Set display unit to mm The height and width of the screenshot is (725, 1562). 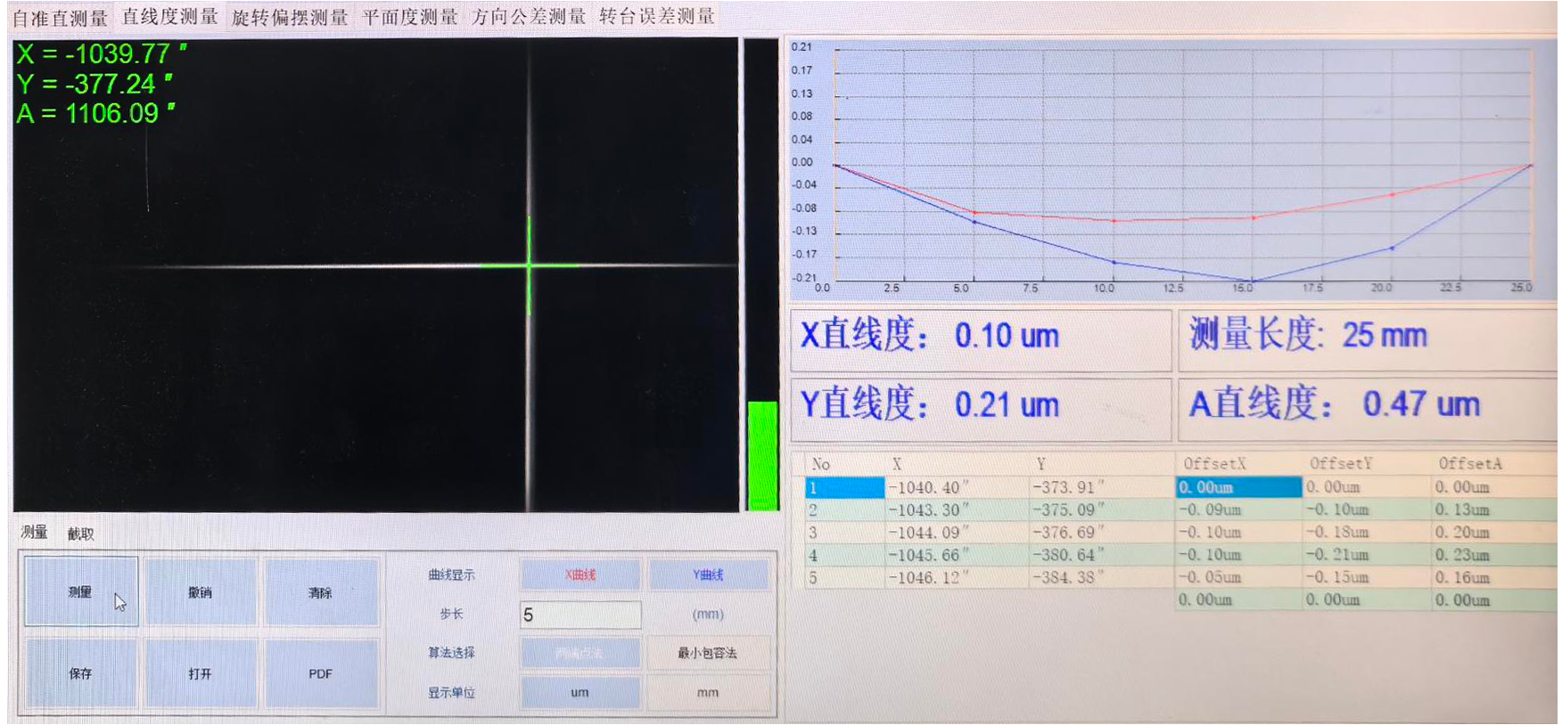pyautogui.click(x=708, y=692)
